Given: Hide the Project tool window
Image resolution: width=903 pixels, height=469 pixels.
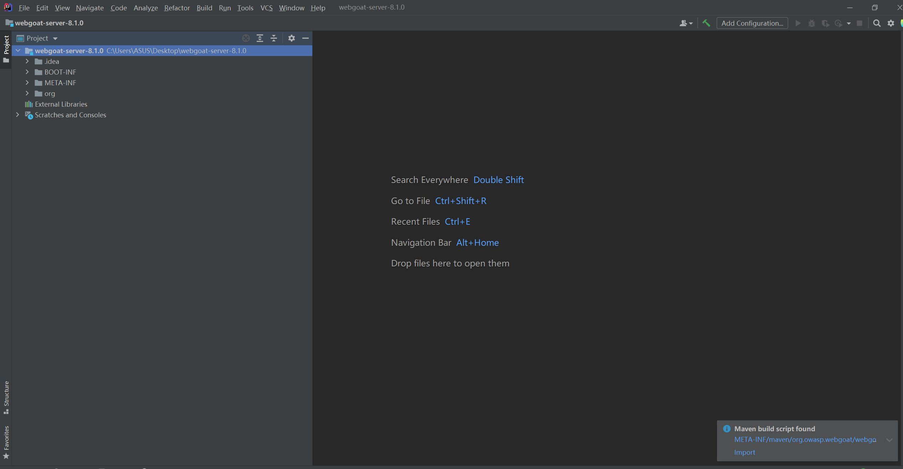Looking at the screenshot, I should coord(306,38).
